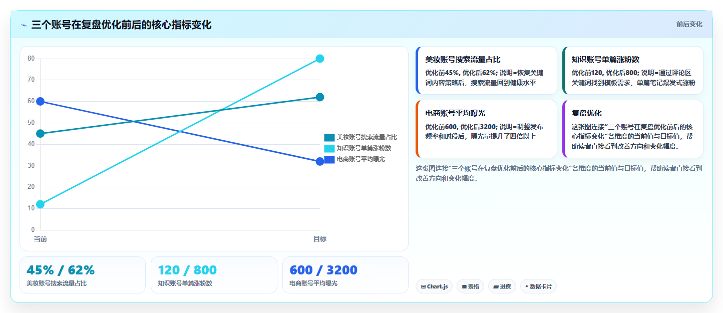Click the 前后变化 label in header
723x313 pixels.
click(689, 24)
